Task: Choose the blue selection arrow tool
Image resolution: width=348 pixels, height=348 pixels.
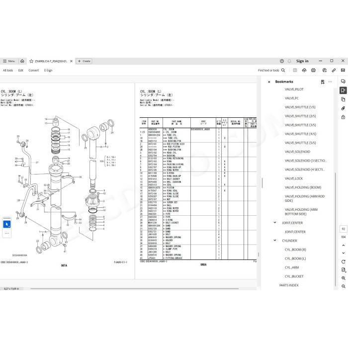Action: (7, 224)
